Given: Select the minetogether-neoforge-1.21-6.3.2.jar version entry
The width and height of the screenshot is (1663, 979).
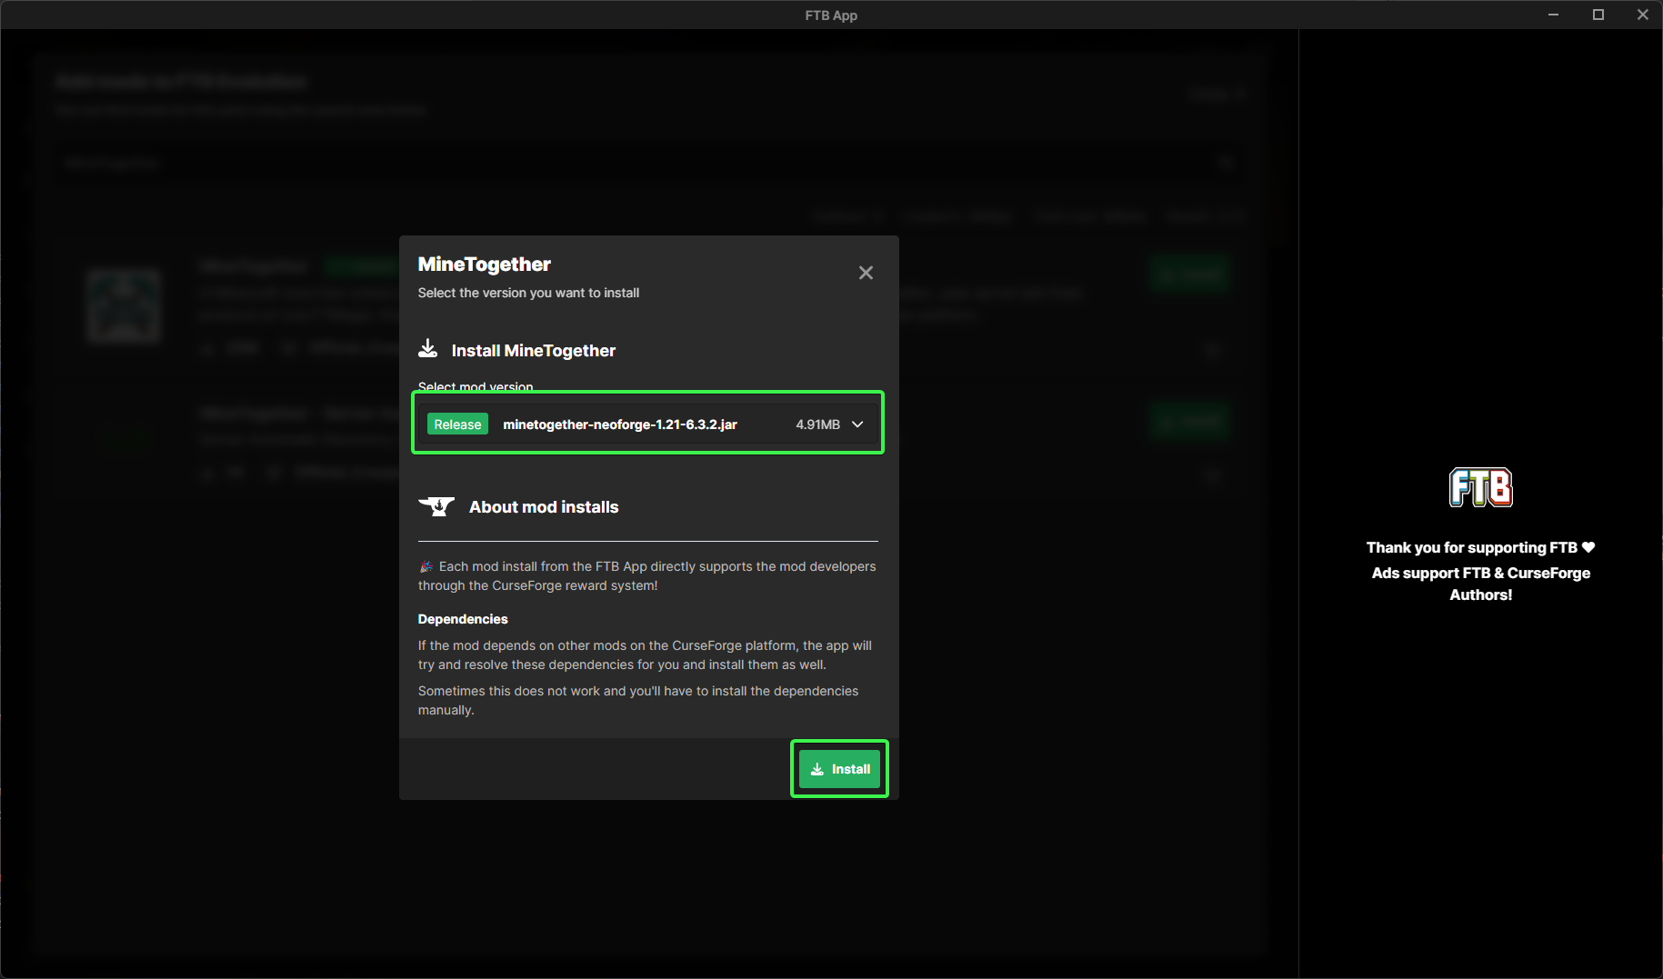Looking at the screenshot, I should [619, 425].
